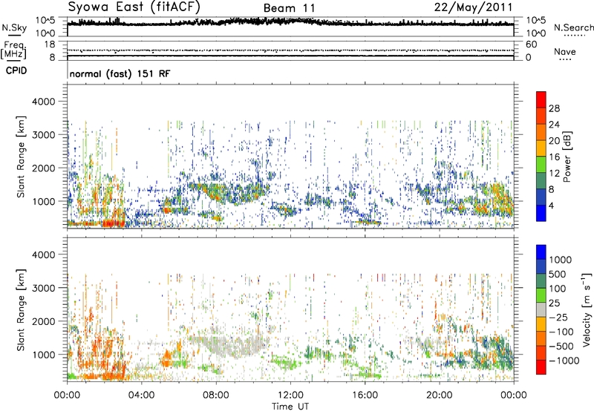
Task: Click the '20:00' time axis tick label
Action: coord(439,395)
